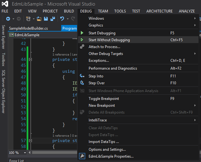Click the wrench icon beside EdmLibSample Properties
This screenshot has height=162, width=201.
click(82, 156)
